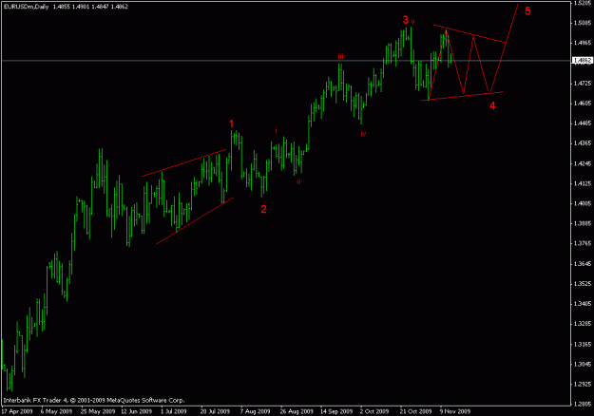The image size is (594, 416).
Task: Select the red wave label '1'
Action: pos(231,123)
